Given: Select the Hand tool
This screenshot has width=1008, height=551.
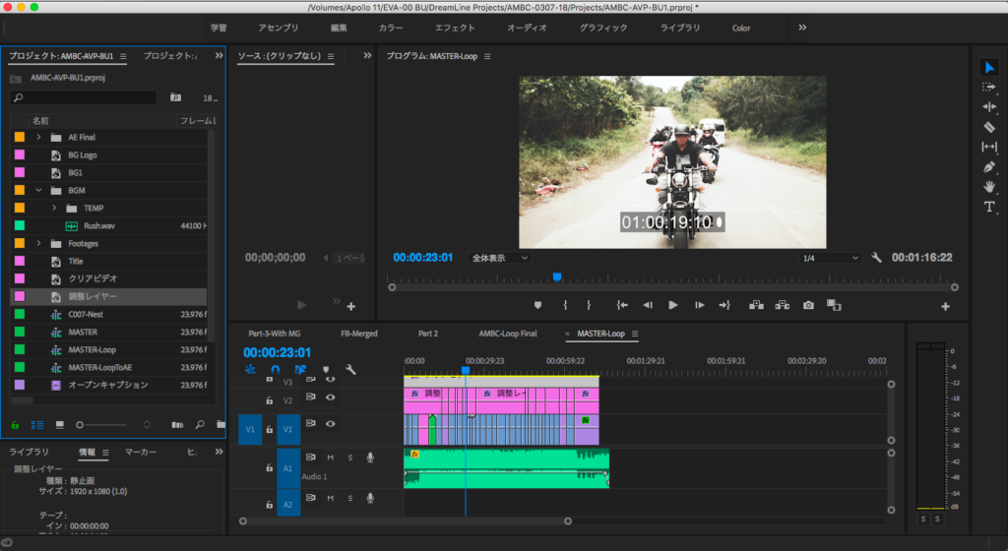Looking at the screenshot, I should click(x=989, y=186).
